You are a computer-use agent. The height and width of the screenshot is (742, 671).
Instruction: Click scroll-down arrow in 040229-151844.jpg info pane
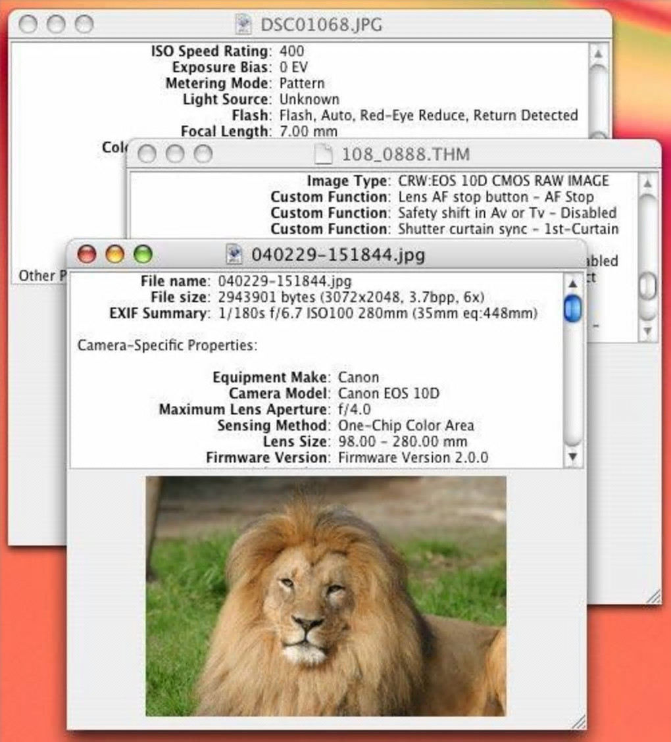572,457
